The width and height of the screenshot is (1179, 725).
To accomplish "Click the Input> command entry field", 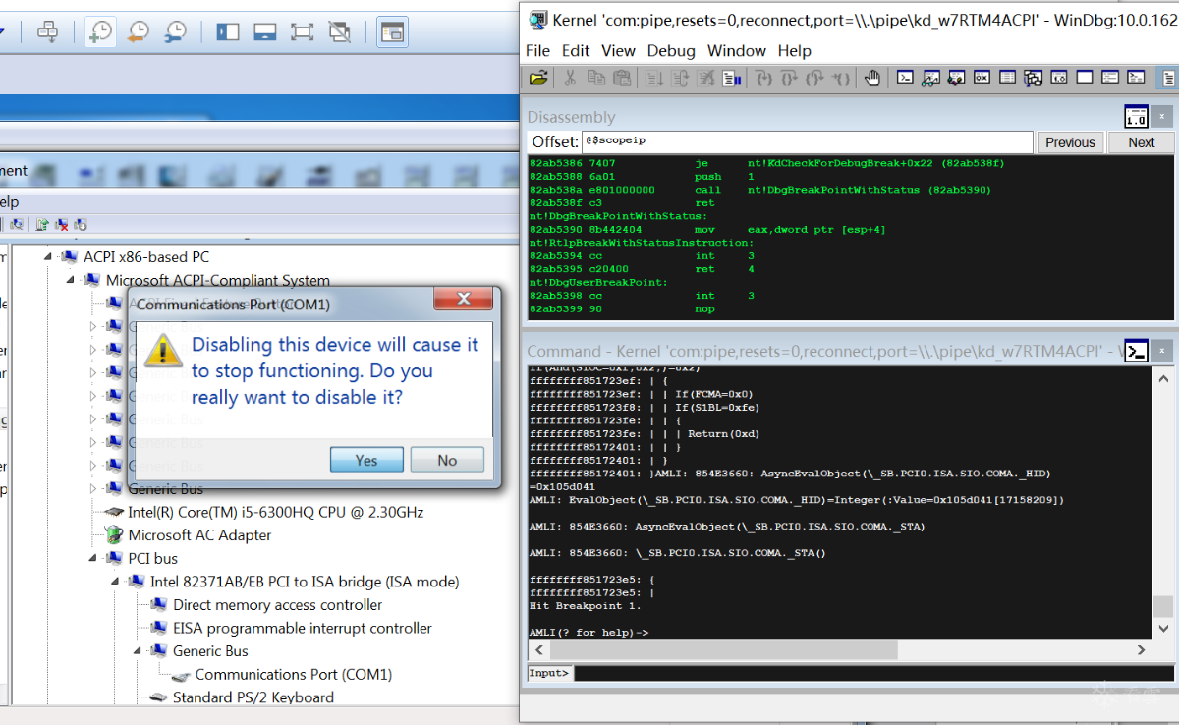I will (874, 673).
